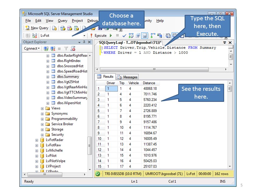This screenshot has height=194, width=258.
Task: Select the dbo.VideoSummary table in the tree
Action: point(72,98)
